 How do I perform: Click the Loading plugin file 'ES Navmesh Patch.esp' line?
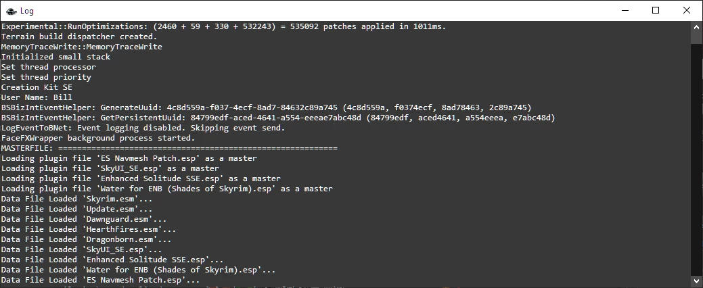[129, 158]
